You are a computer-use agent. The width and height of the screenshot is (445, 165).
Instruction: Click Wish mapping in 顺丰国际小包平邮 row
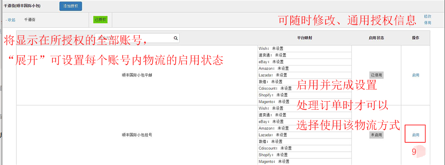(x=304, y=49)
